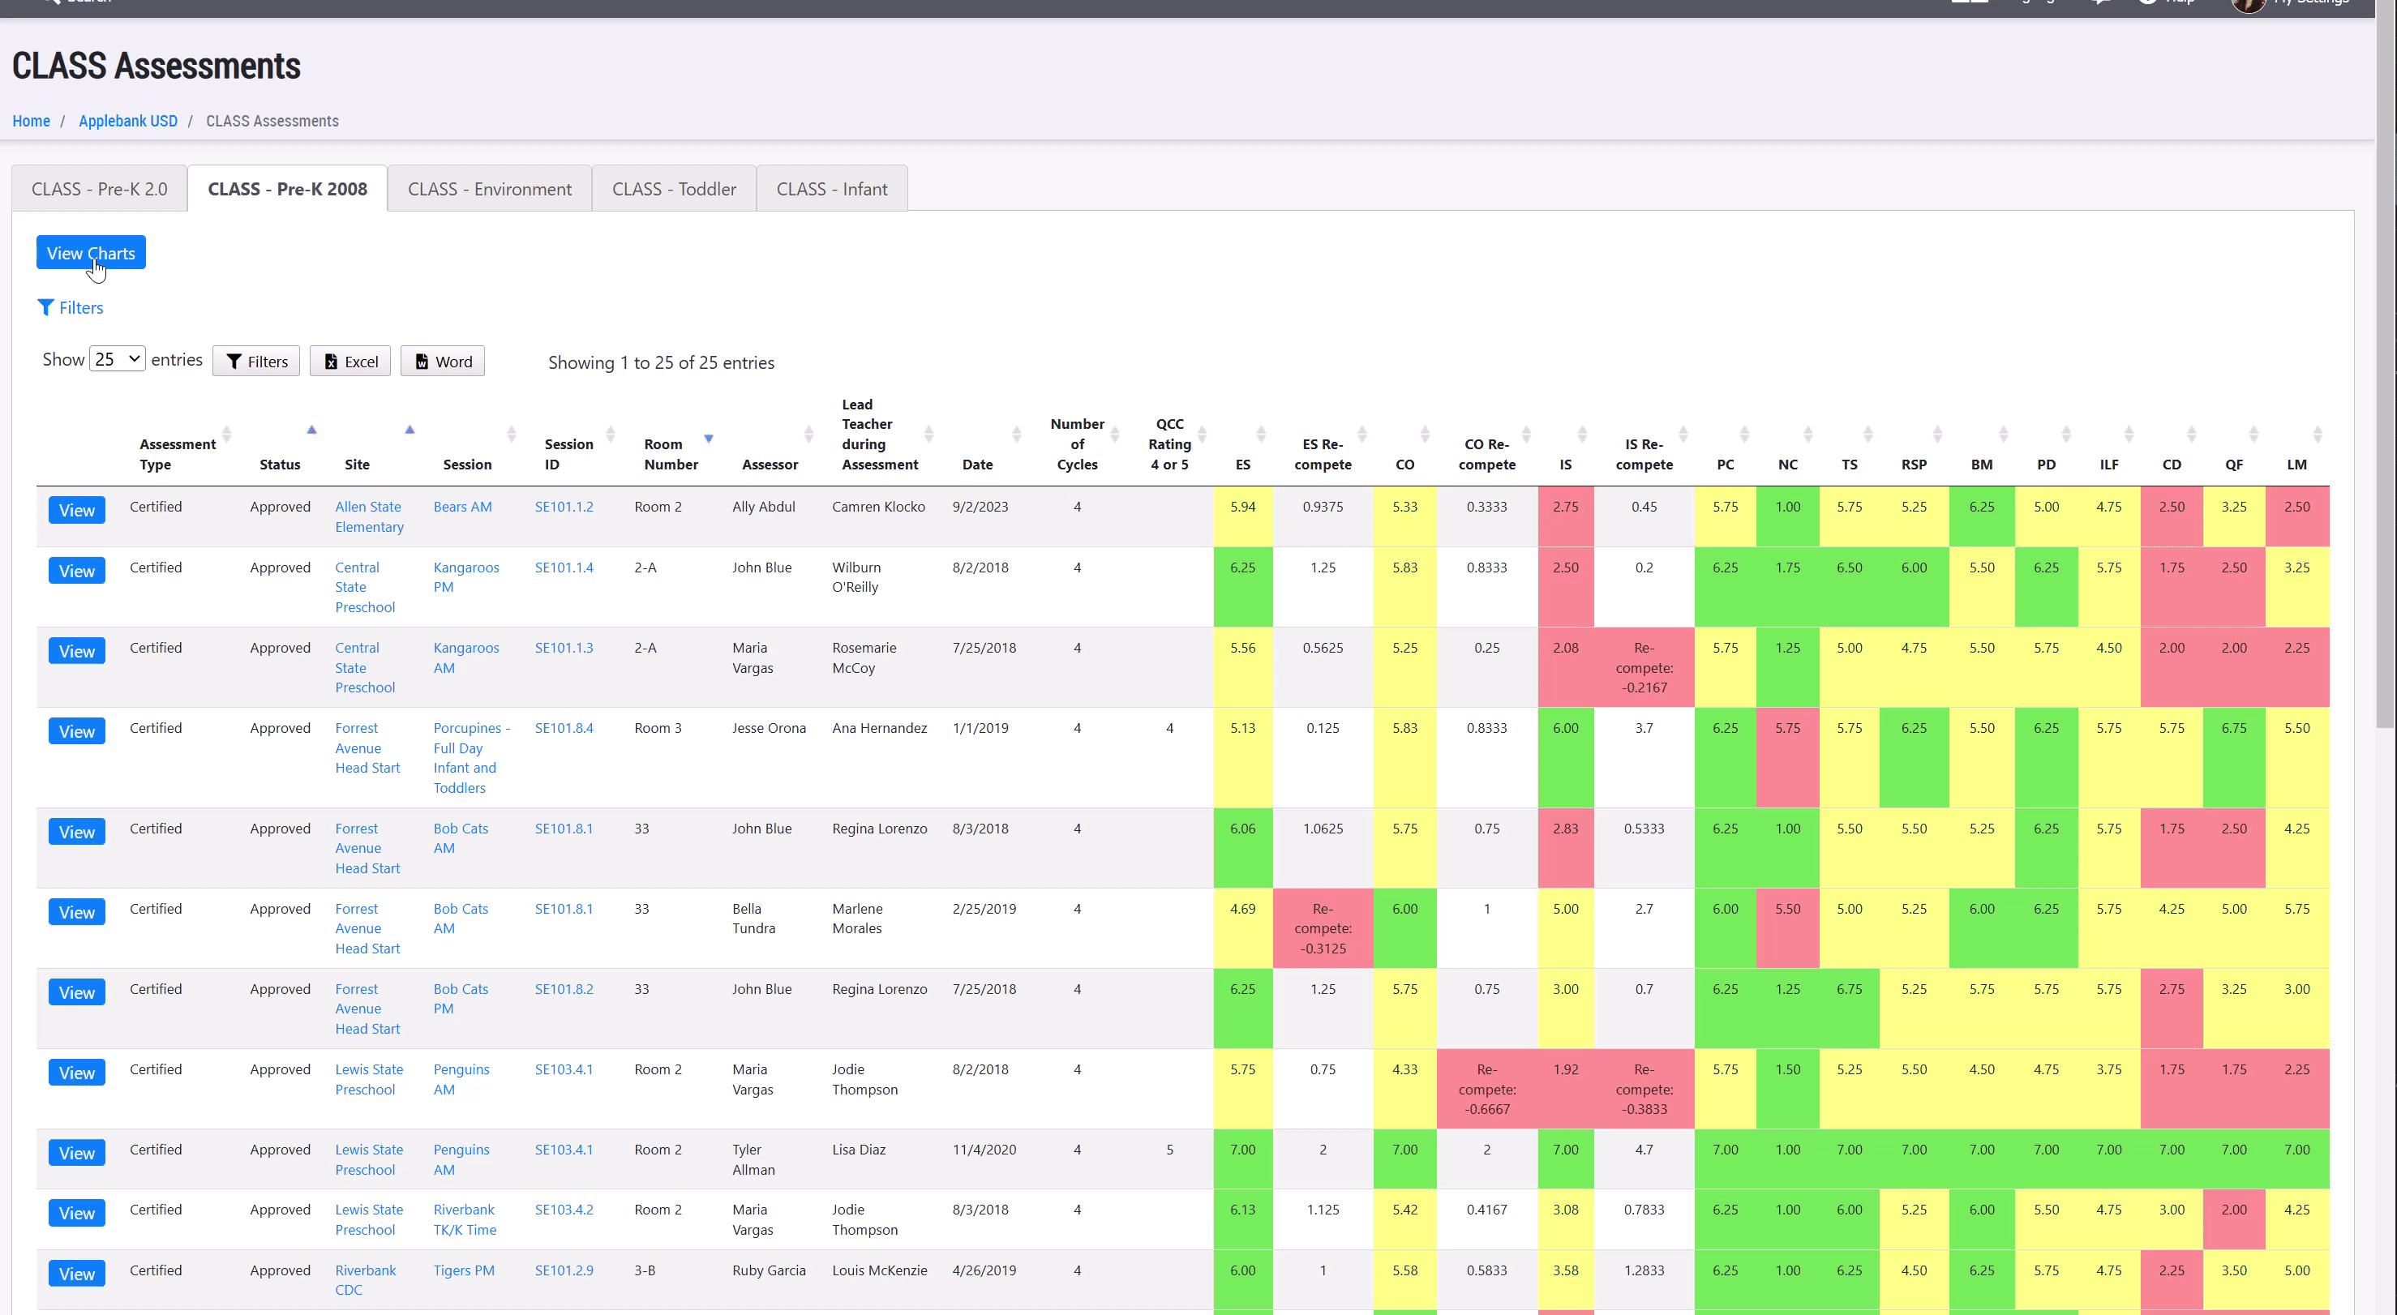The image size is (2397, 1315).
Task: Sort by the Site column header
Action: 358,465
